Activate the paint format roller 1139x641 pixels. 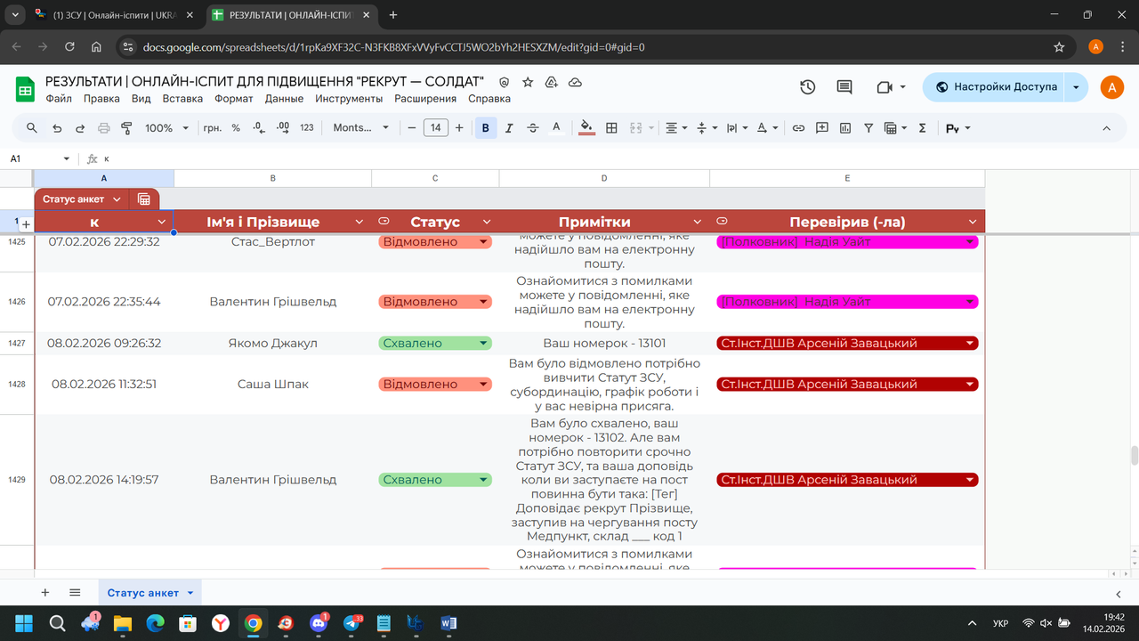point(126,128)
